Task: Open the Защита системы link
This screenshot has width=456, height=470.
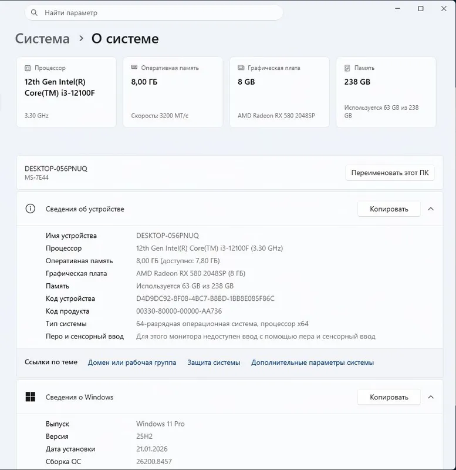Action: click(214, 362)
